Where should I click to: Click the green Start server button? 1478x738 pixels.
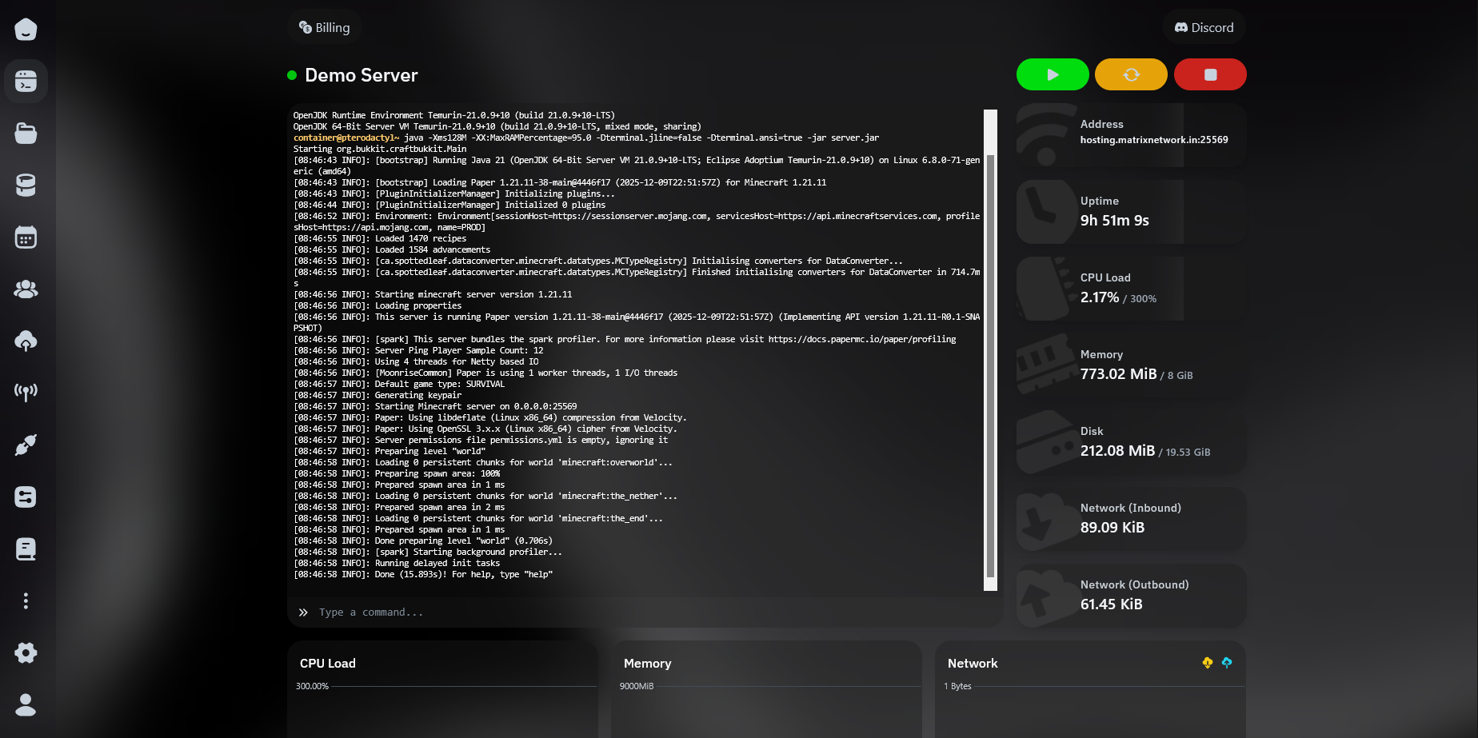coord(1052,74)
